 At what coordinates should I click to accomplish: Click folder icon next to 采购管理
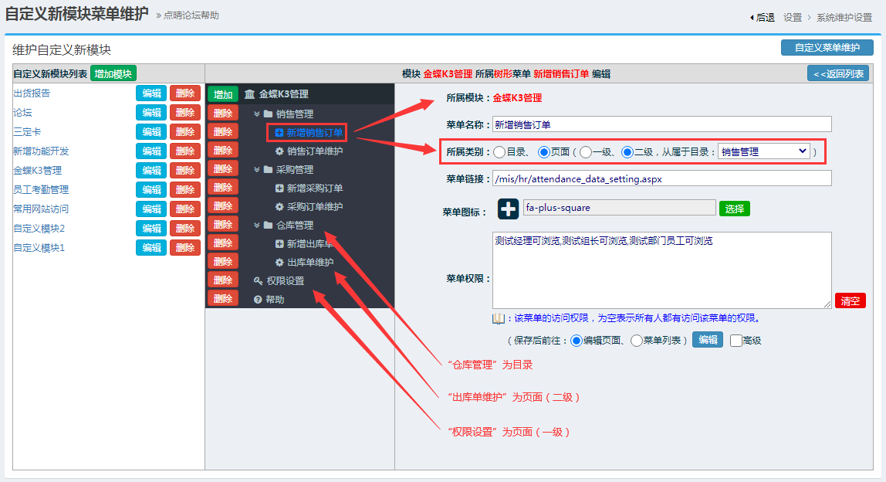pos(269,169)
